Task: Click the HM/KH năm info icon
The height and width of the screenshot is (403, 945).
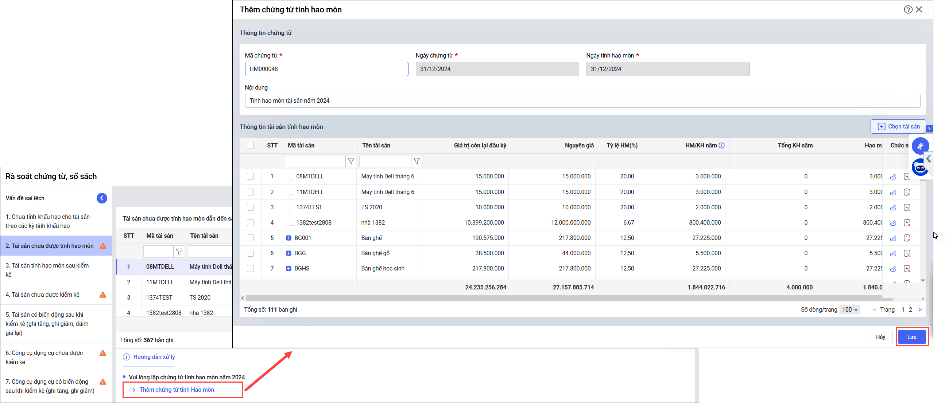Action: [721, 146]
